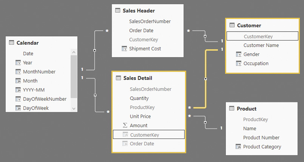Select the Customer Name field
This screenshot has width=304, height=162.
261,45
